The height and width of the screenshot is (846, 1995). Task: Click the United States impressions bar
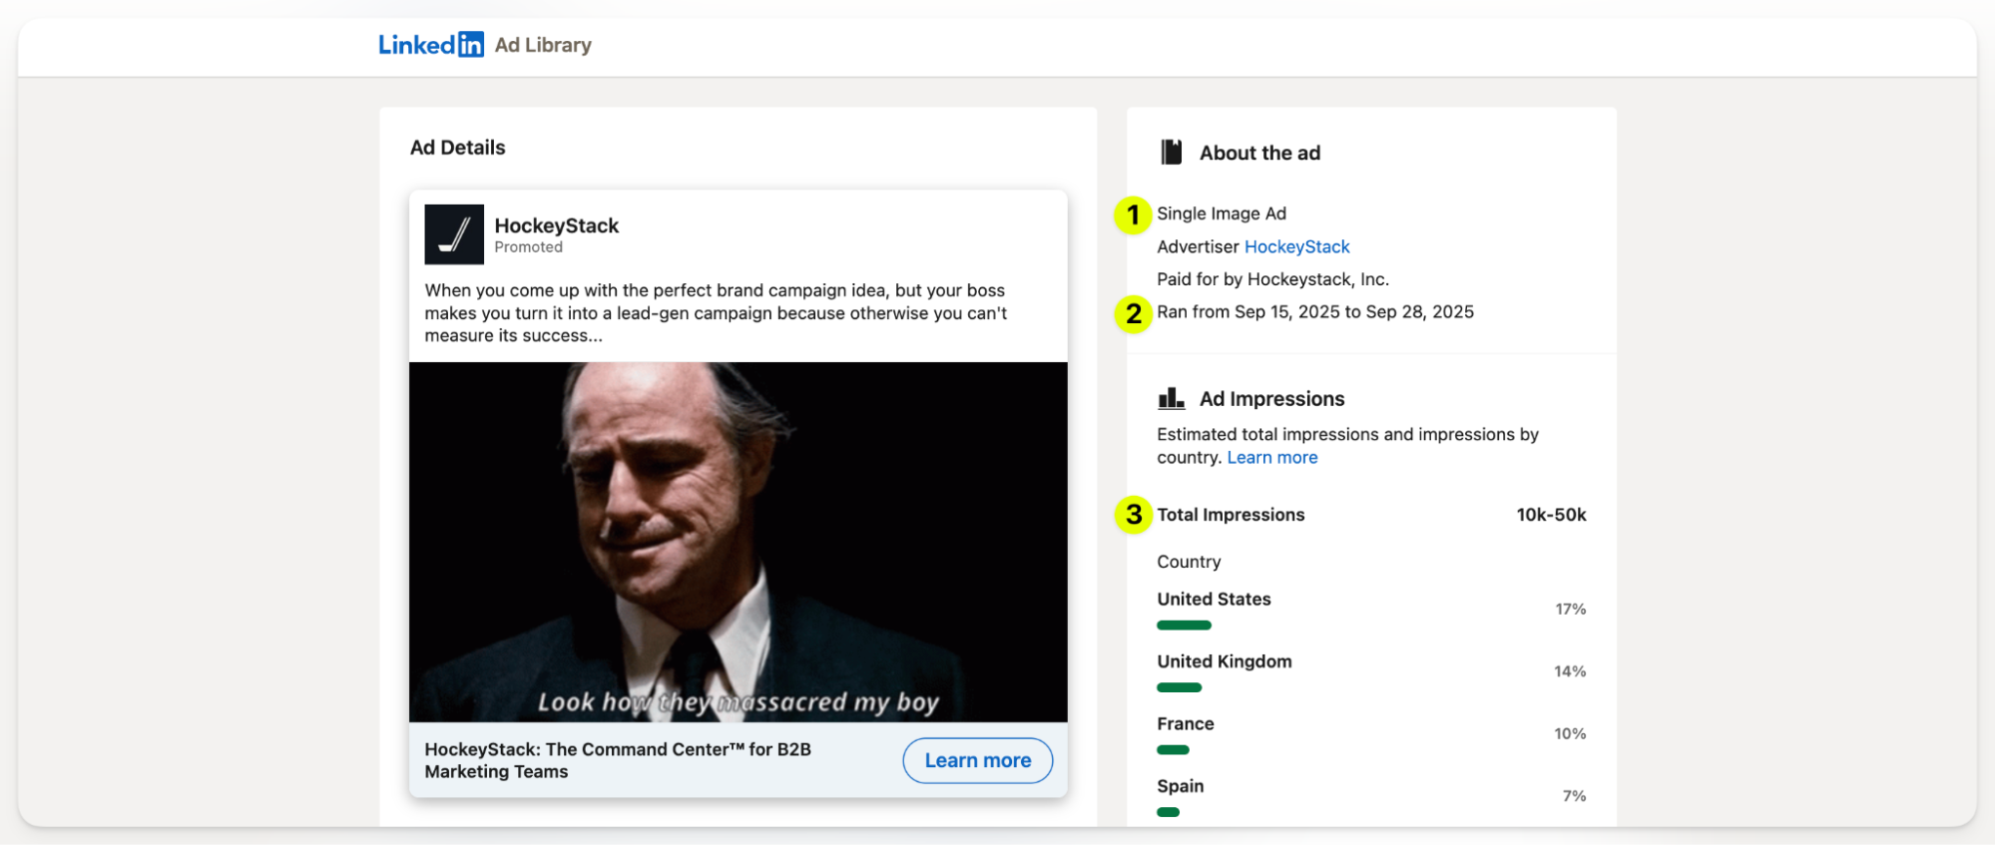pyautogui.click(x=1184, y=625)
